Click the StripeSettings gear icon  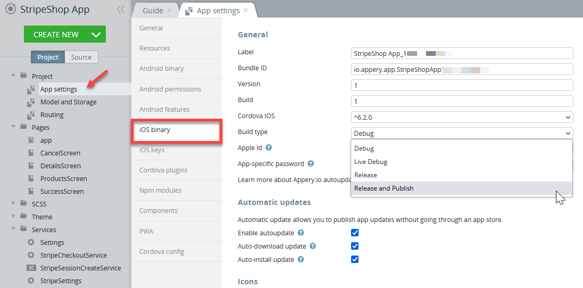(31, 281)
